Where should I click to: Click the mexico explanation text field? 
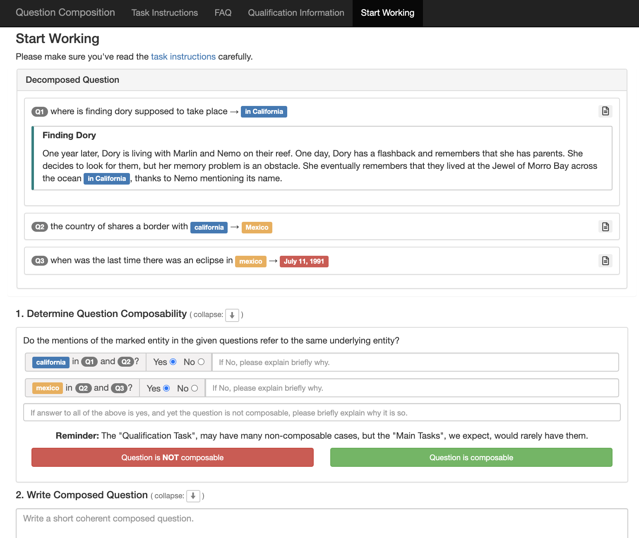411,388
